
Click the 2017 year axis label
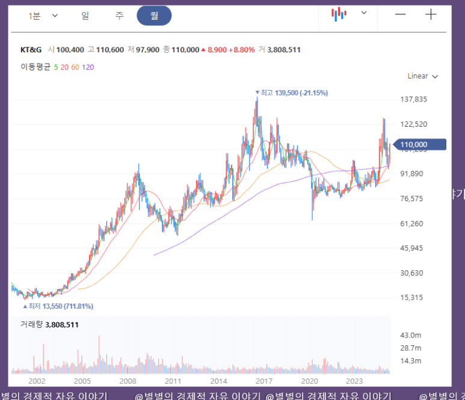[264, 381]
